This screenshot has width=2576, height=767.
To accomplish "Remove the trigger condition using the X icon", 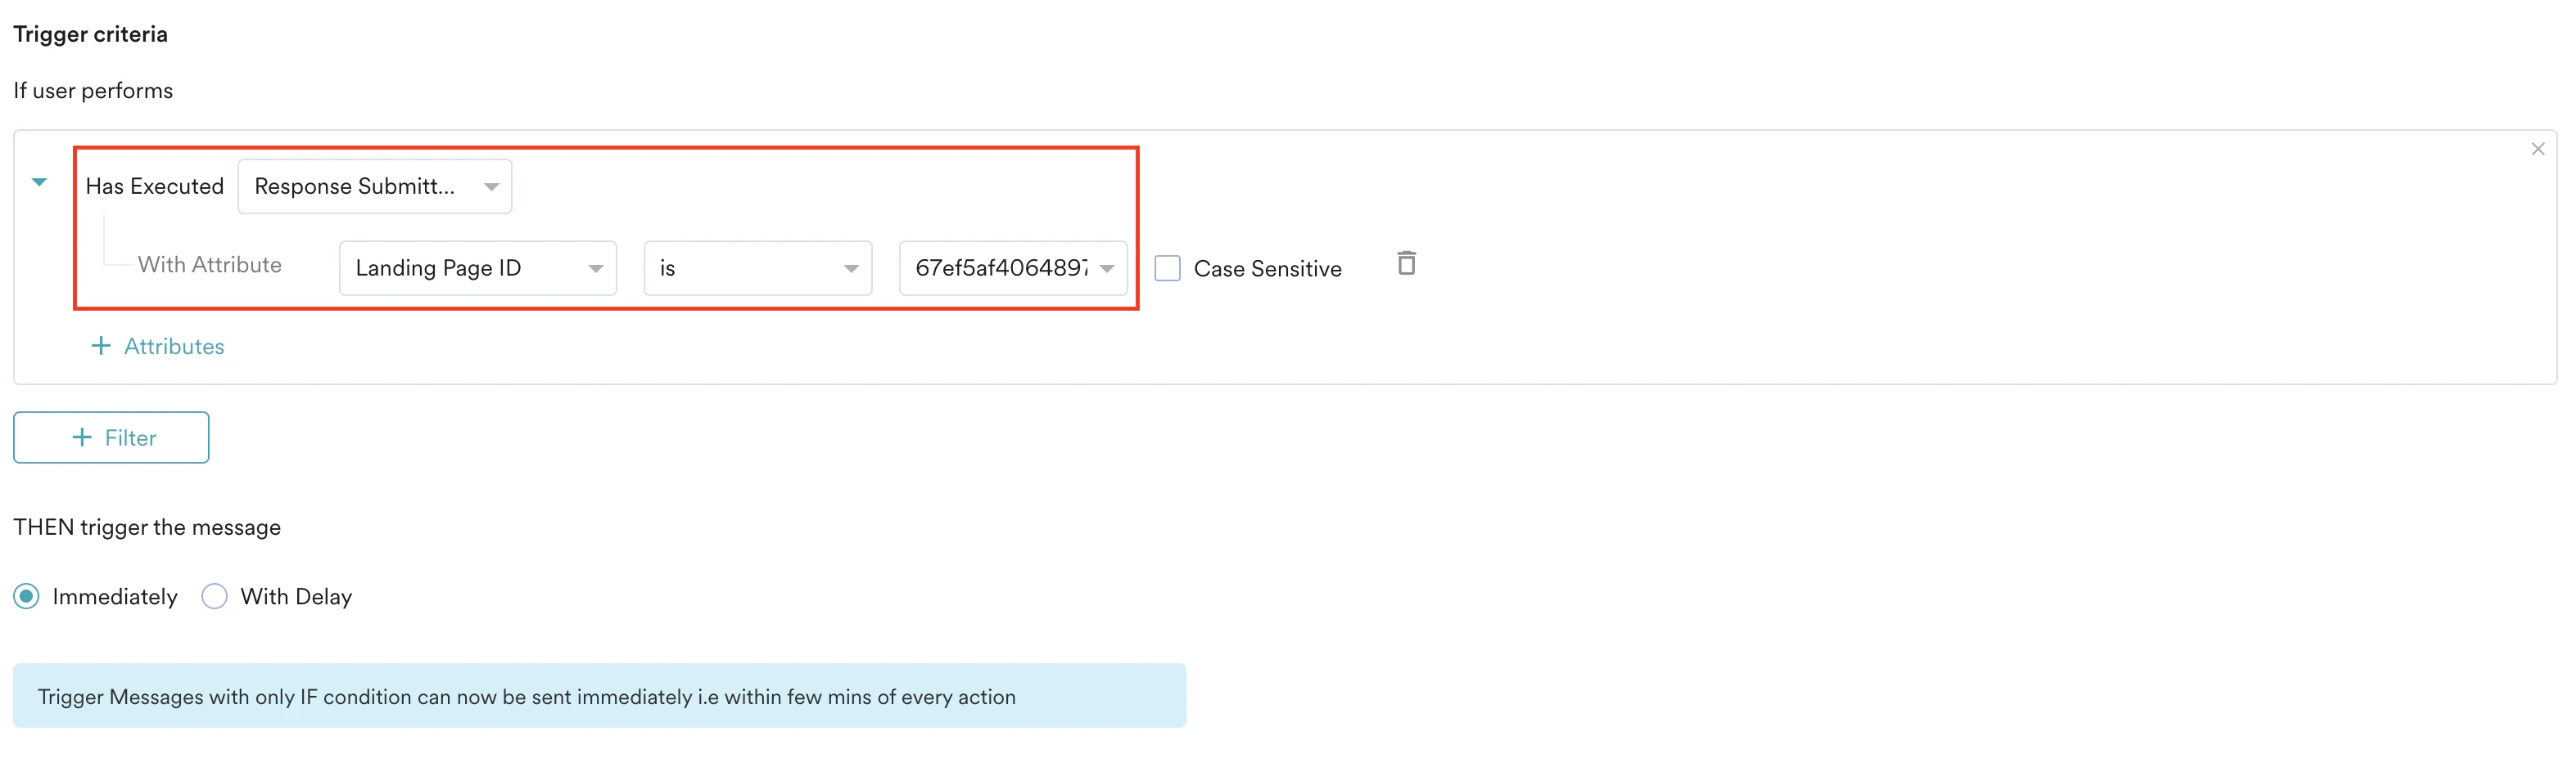I will pos(2537,148).
